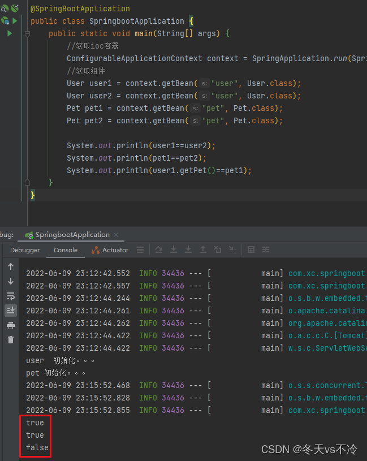
Task: Click log line timestamped 23:12:42.552
Action: point(196,273)
